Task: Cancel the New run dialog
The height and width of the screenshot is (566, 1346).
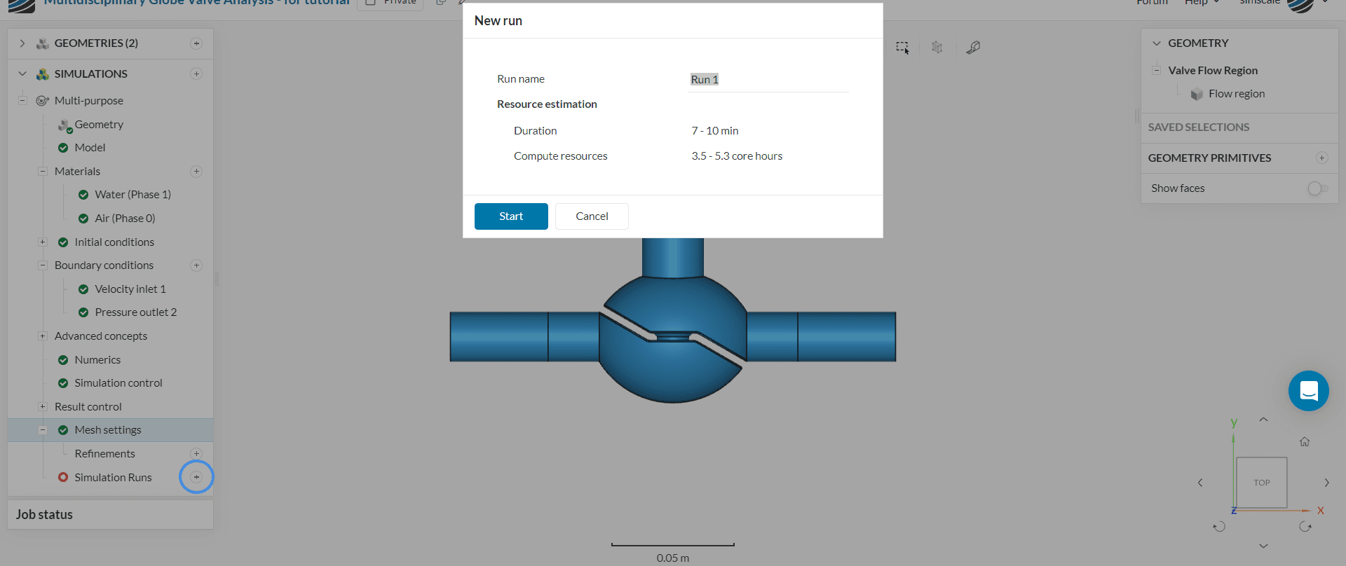Action: point(592,216)
